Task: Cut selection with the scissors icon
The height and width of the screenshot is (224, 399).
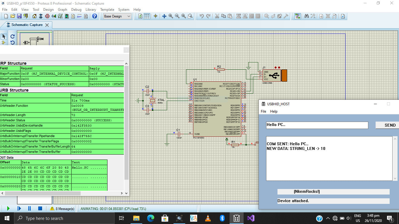Action: click(217, 16)
